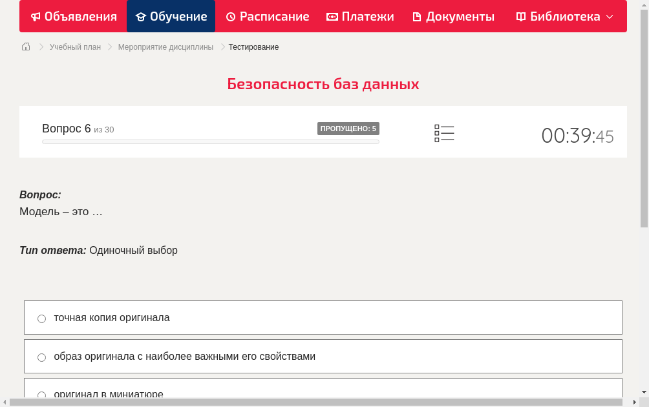This screenshot has height=407, width=649.
Task: Switch to the Обучение tab
Action: click(171, 16)
